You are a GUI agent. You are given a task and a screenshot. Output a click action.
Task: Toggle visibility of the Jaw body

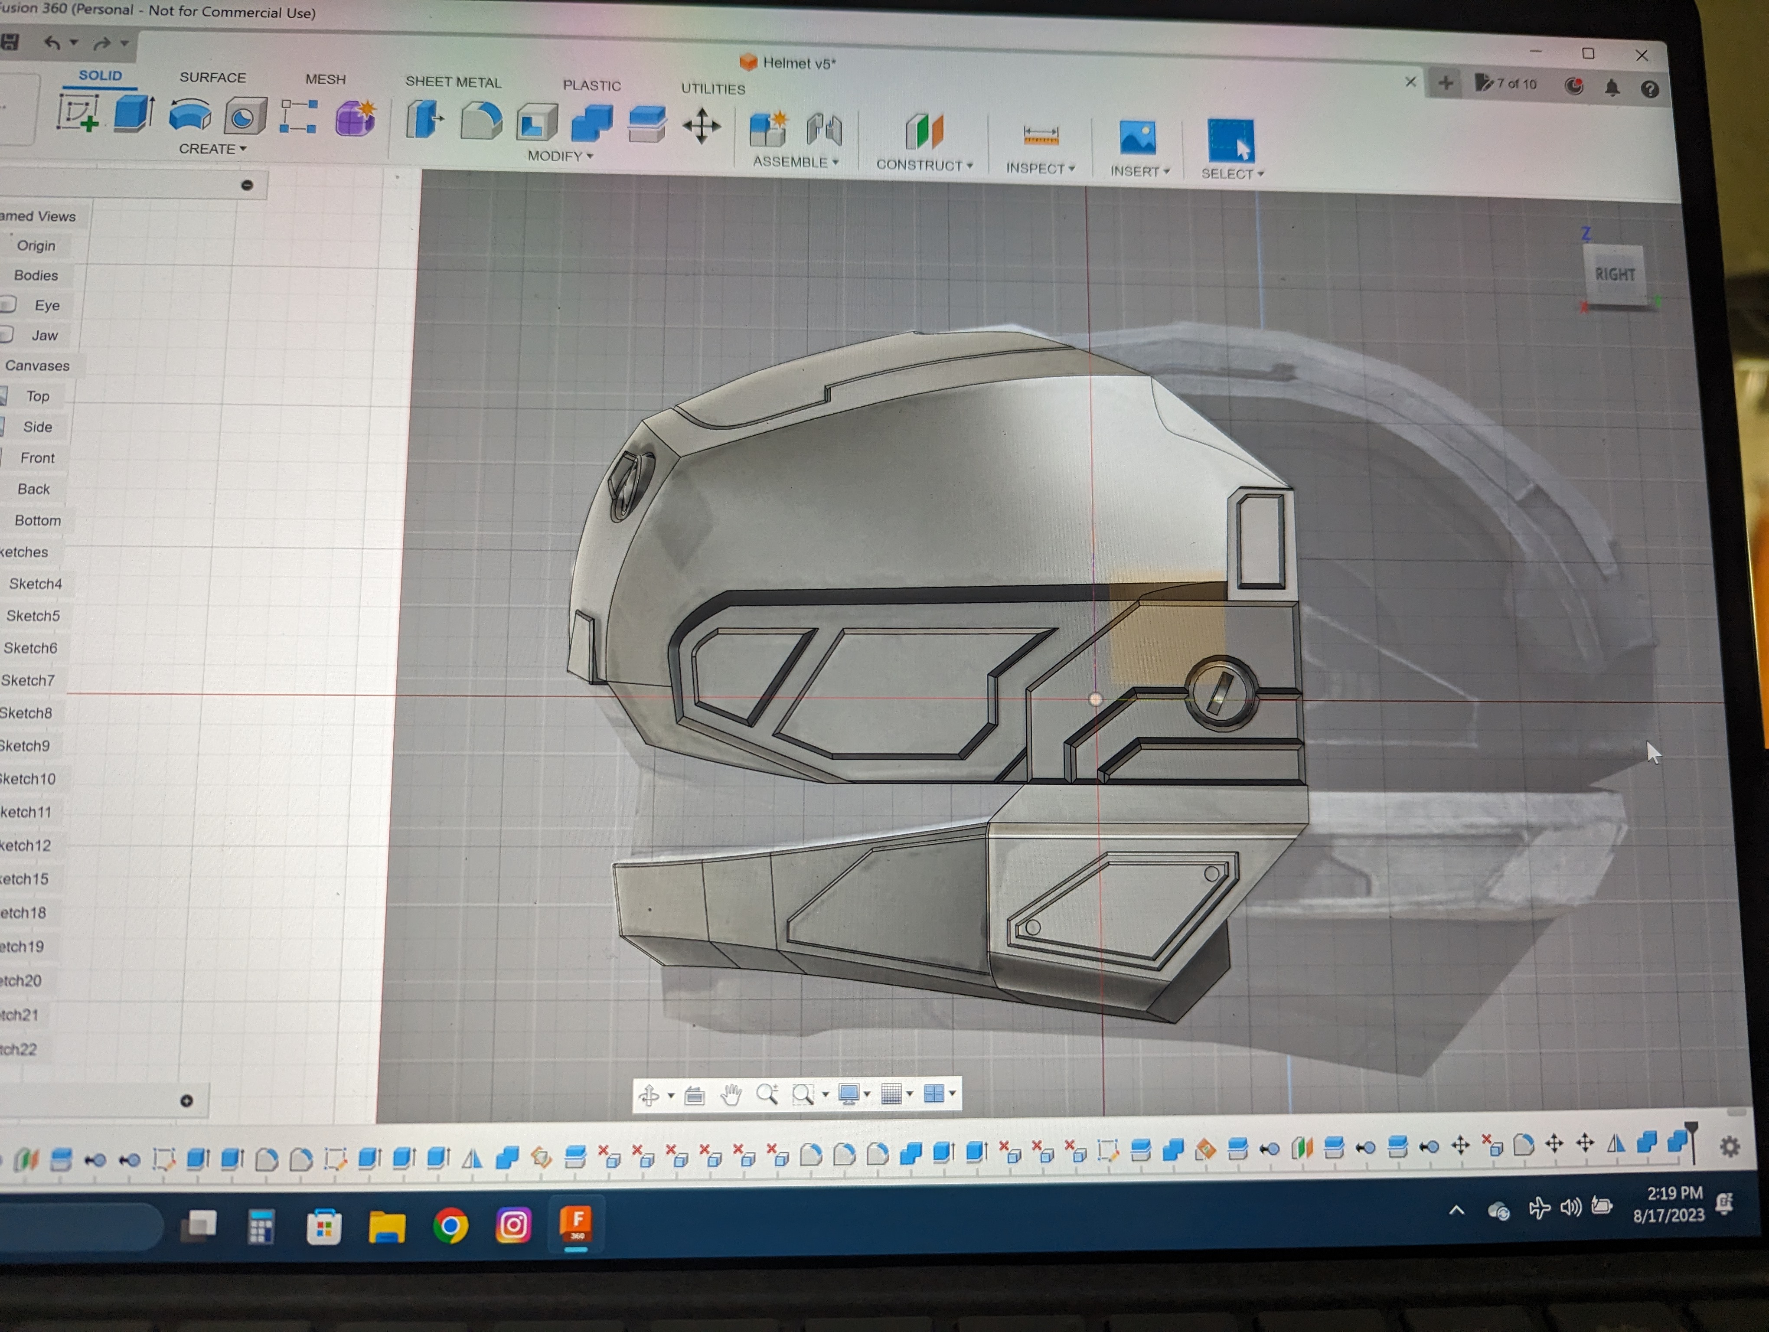[7, 335]
